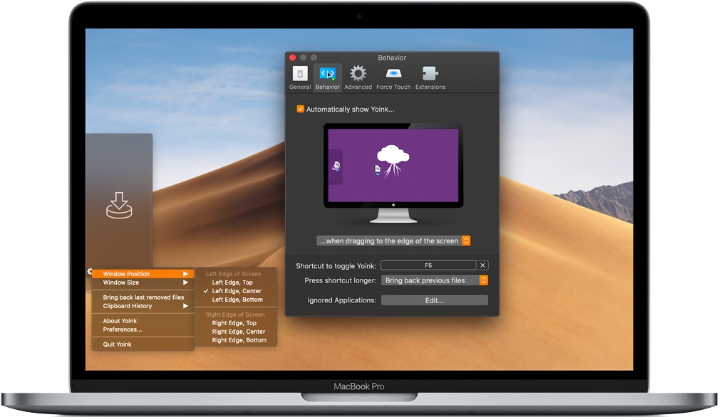Click Edit for Ignored Applications
The height and width of the screenshot is (417, 719).
point(434,300)
